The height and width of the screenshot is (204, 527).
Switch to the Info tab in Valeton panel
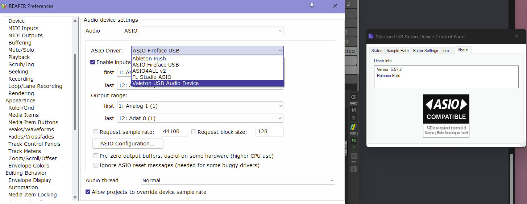coord(446,51)
